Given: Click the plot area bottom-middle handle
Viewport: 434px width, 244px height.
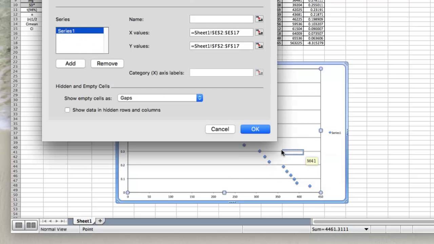Looking at the screenshot, I should (224, 192).
